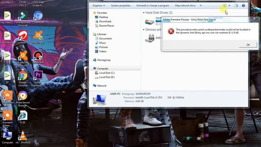The width and height of the screenshot is (261, 147).
Task: Click the Explorer help question-mark icon
Action: pos(243,5)
